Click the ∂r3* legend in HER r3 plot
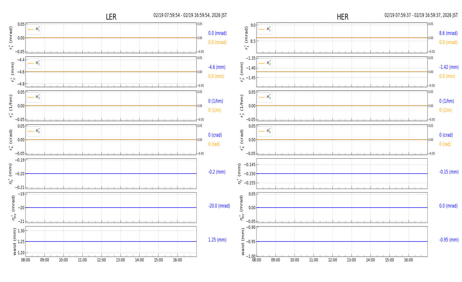The height and width of the screenshot is (282, 462). tap(265, 97)
